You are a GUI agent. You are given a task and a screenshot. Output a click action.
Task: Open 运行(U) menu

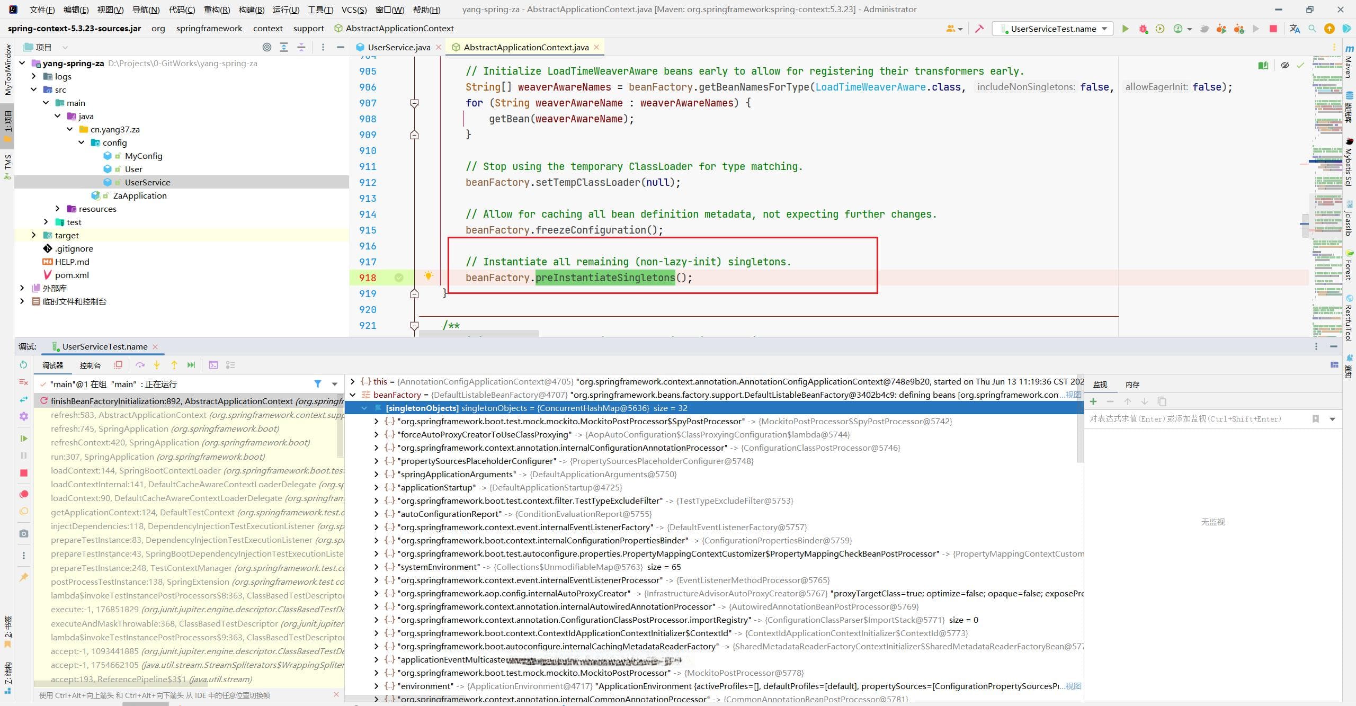[286, 10]
